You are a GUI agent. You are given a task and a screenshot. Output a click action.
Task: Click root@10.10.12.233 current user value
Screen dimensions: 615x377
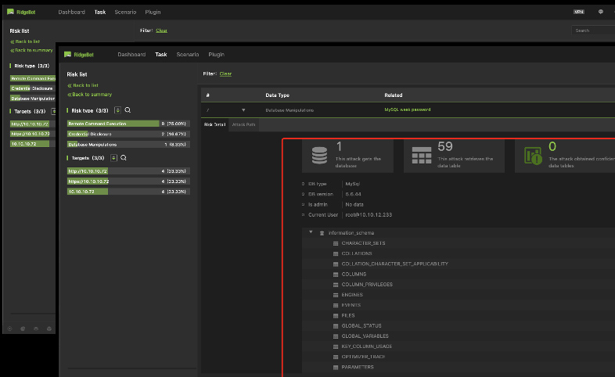pos(369,215)
